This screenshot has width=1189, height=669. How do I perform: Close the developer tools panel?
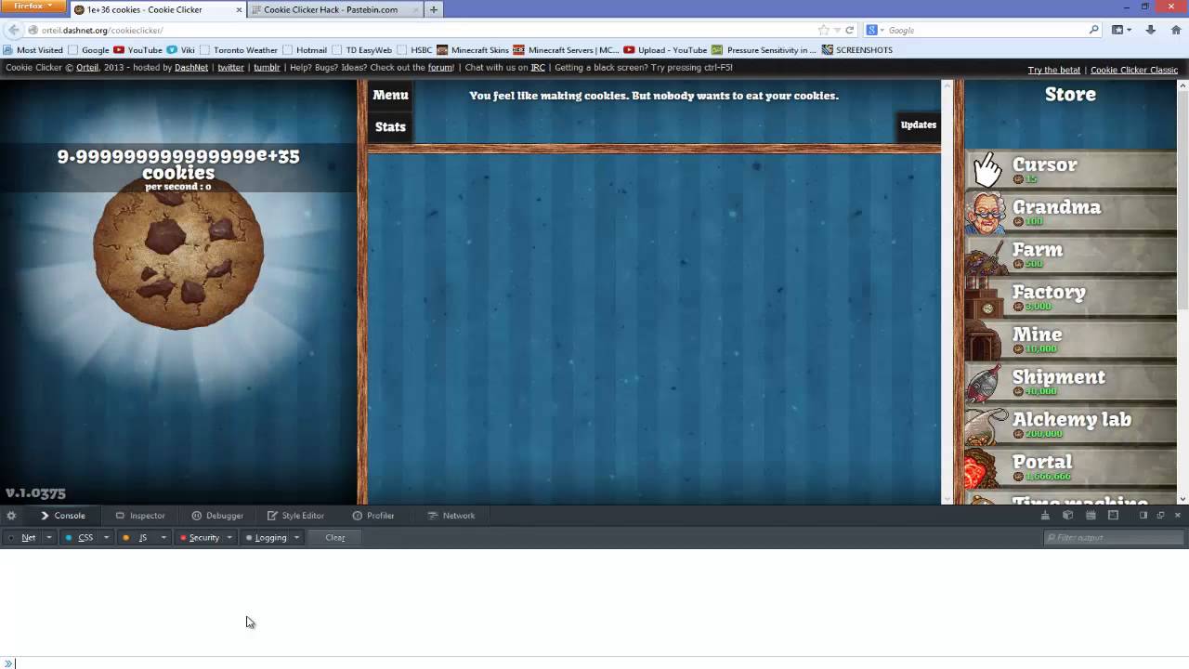click(1178, 516)
